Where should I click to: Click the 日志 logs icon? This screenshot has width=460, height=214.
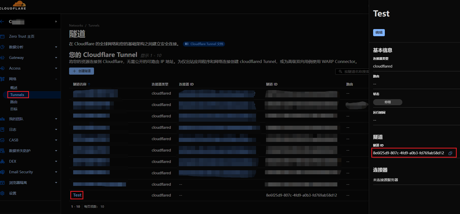point(2,130)
